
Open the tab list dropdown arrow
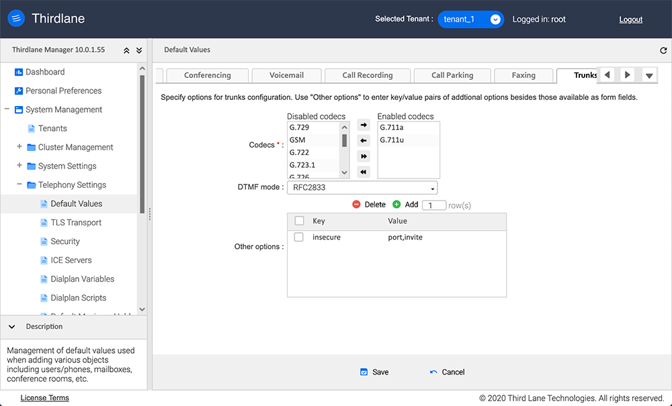pyautogui.click(x=649, y=75)
